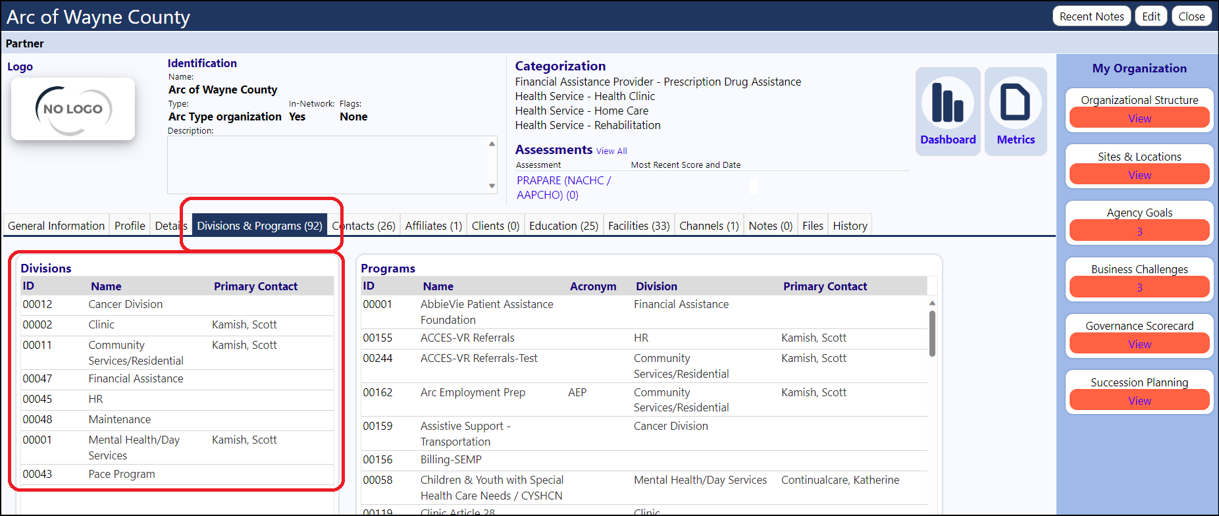Screen dimensions: 1219x516
Task: Select Financial Assistance division 00047
Action: (x=177, y=379)
